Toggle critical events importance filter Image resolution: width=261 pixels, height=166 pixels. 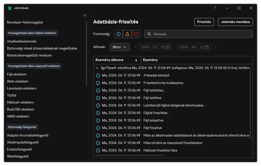136,34
